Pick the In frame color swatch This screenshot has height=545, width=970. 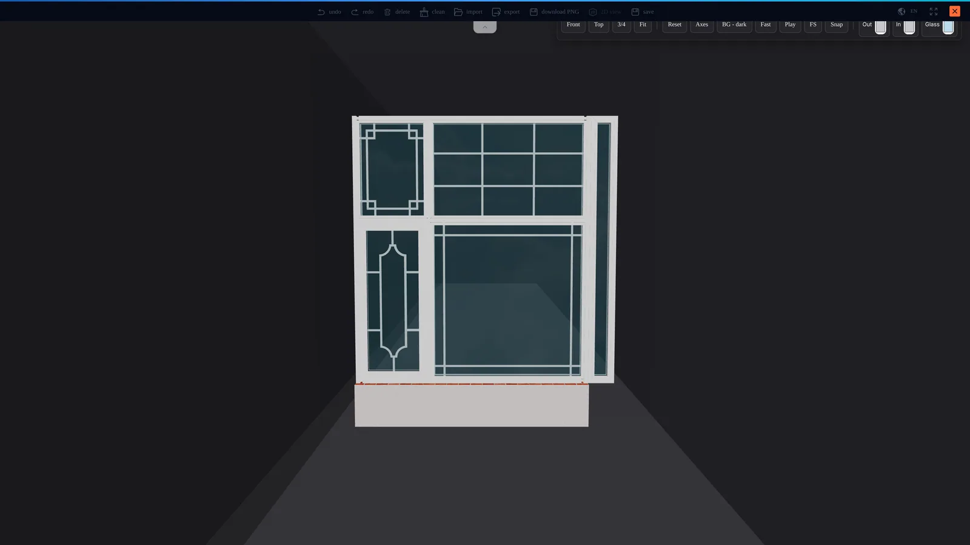(909, 27)
